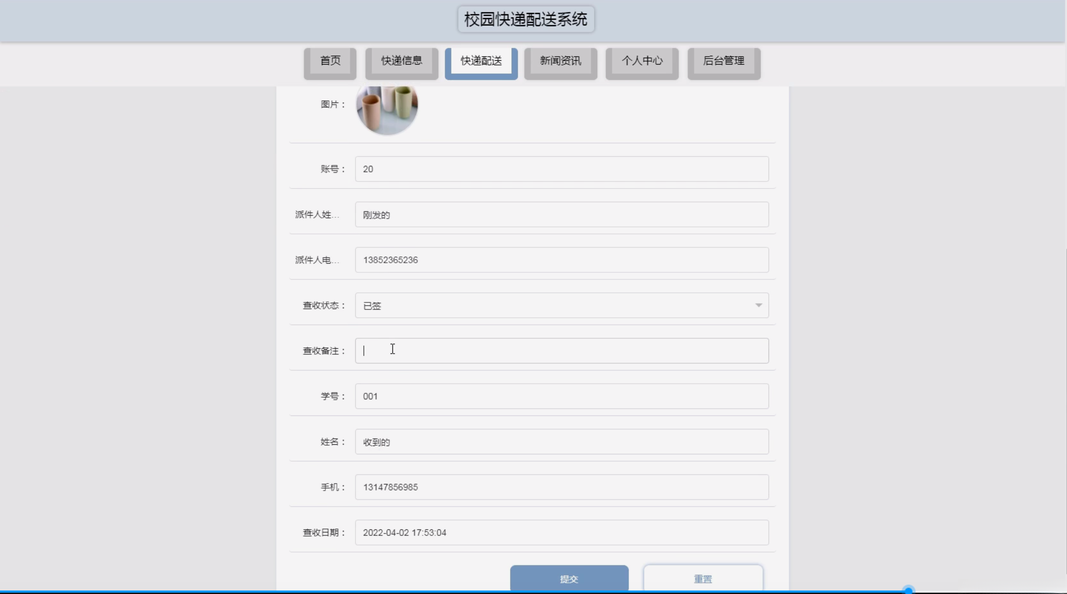1067x594 pixels.
Task: Open the 查收日期 date field
Action: pyautogui.click(x=561, y=532)
